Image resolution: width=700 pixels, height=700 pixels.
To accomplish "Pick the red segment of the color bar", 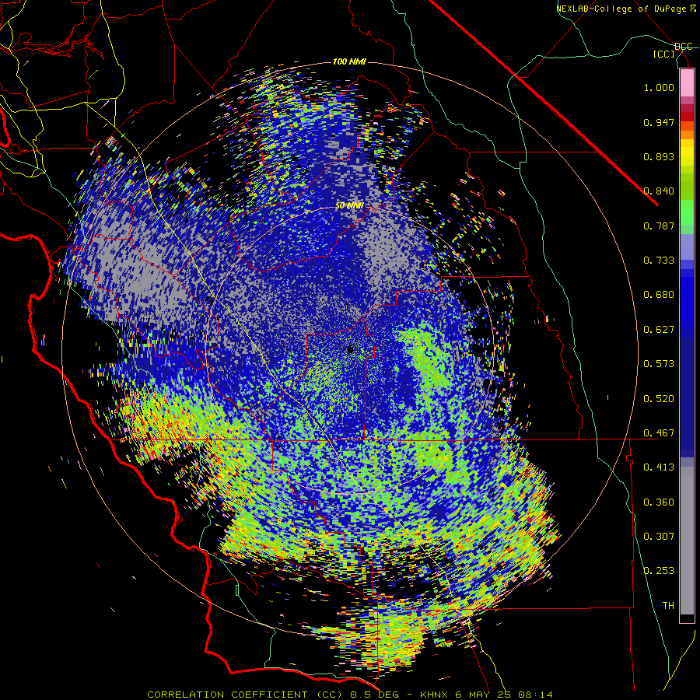I will [x=687, y=117].
